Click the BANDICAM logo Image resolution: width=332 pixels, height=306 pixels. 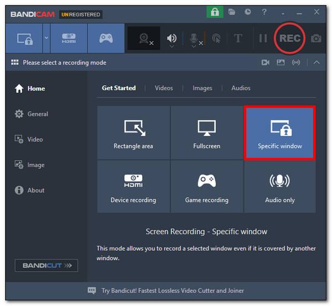pyautogui.click(x=33, y=14)
